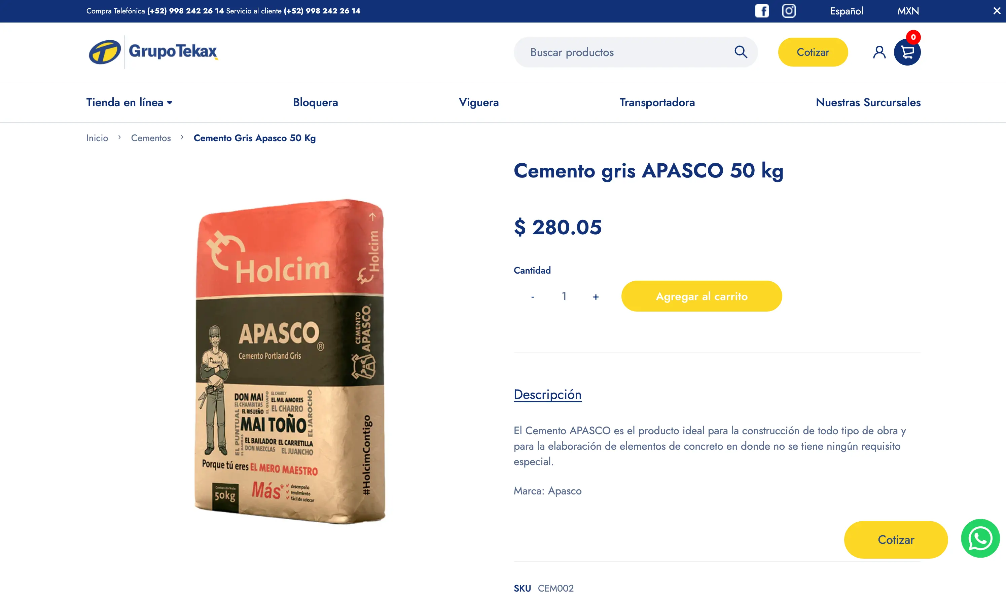The height and width of the screenshot is (603, 1006).
Task: Open the MXN currency selector
Action: (x=908, y=11)
